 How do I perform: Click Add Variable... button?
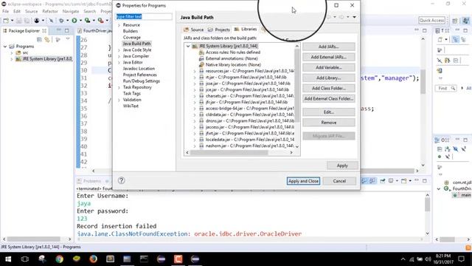click(x=329, y=67)
